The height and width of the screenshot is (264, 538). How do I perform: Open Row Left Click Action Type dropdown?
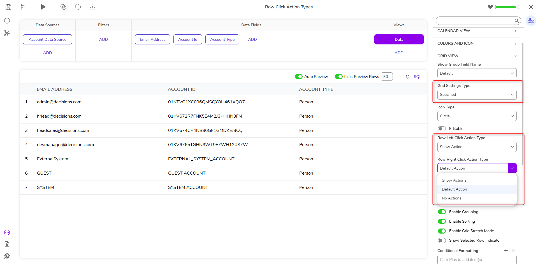(477, 147)
